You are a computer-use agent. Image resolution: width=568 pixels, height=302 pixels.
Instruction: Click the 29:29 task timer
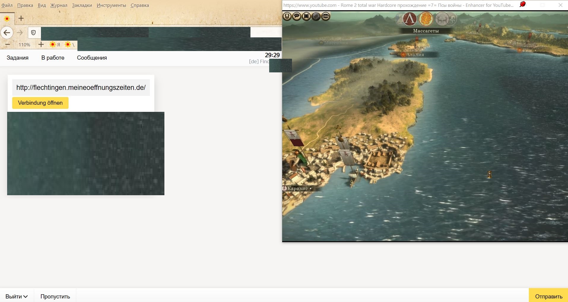[x=272, y=55]
